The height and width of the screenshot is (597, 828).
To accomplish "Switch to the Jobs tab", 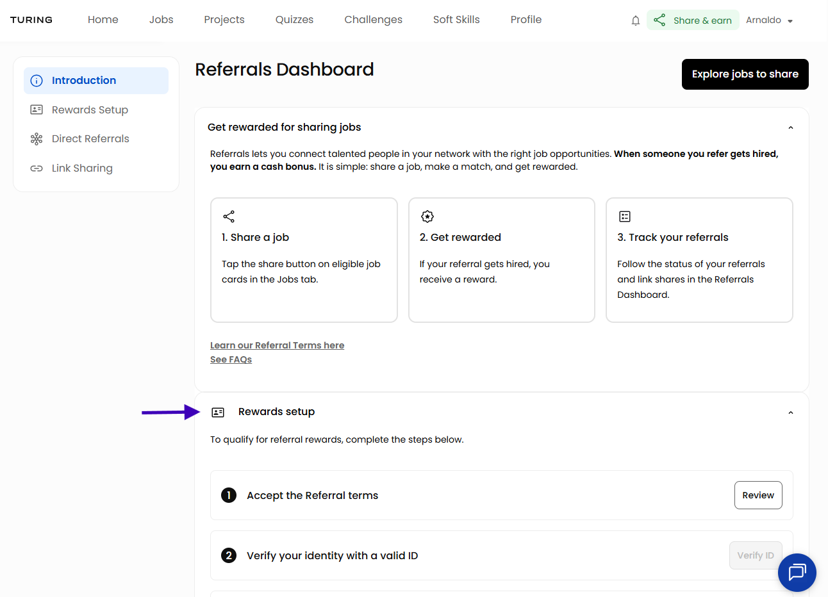I will point(161,19).
